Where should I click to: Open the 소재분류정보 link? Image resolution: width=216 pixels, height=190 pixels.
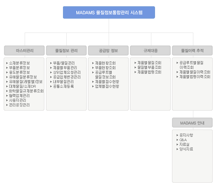coord(19,63)
